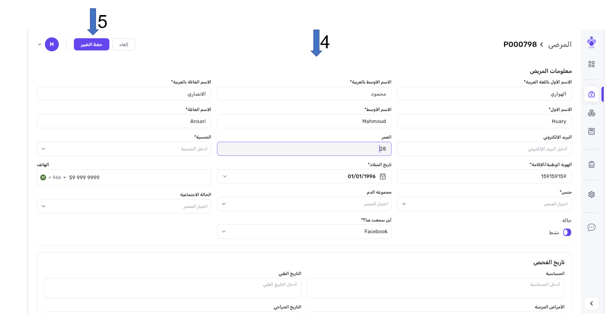Open the nationality (الجنسية) dropdown
Image resolution: width=611 pixels, height=336 pixels.
[x=124, y=149]
